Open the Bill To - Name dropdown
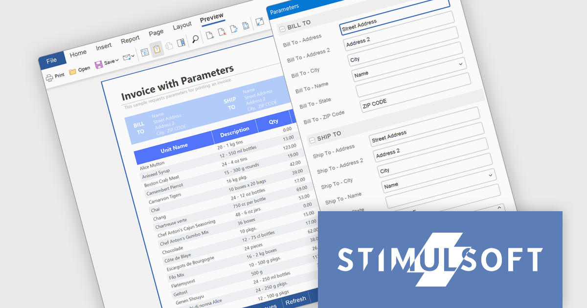 pos(460,65)
